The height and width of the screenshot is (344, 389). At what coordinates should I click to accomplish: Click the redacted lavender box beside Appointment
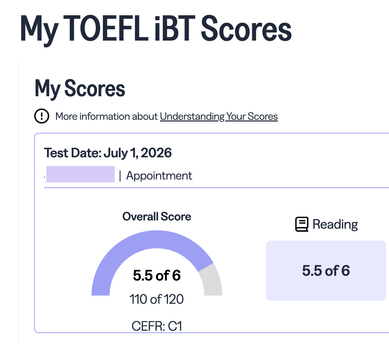[80, 174]
